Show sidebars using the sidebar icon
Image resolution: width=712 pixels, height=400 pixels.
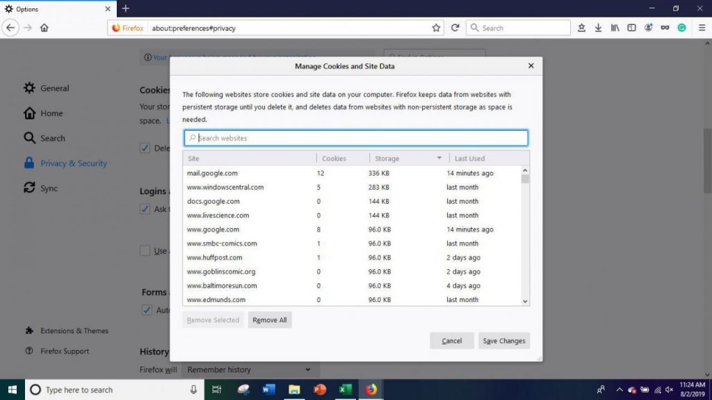(x=631, y=28)
